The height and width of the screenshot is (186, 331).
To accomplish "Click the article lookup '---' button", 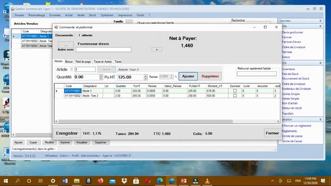I will pos(107,69).
